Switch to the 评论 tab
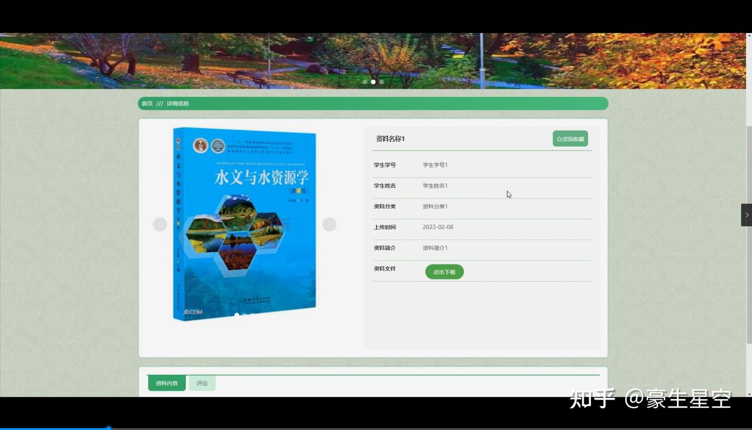 point(202,383)
